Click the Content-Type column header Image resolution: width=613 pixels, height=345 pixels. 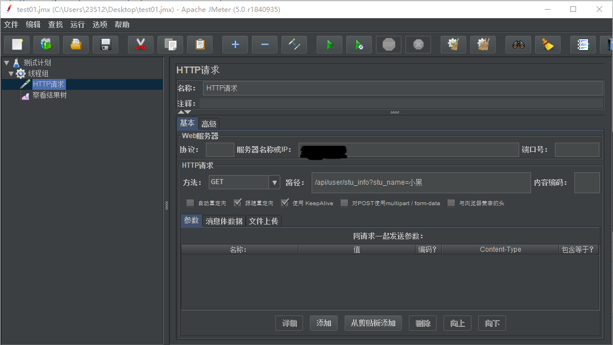(500, 250)
